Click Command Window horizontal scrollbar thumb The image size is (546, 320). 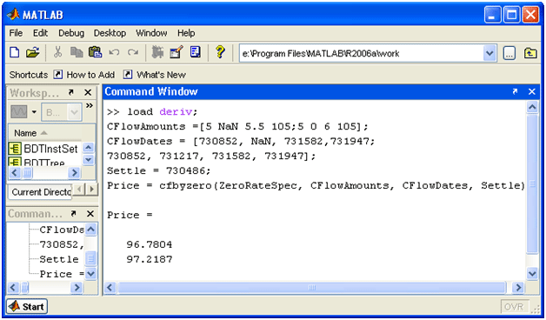(x=311, y=288)
